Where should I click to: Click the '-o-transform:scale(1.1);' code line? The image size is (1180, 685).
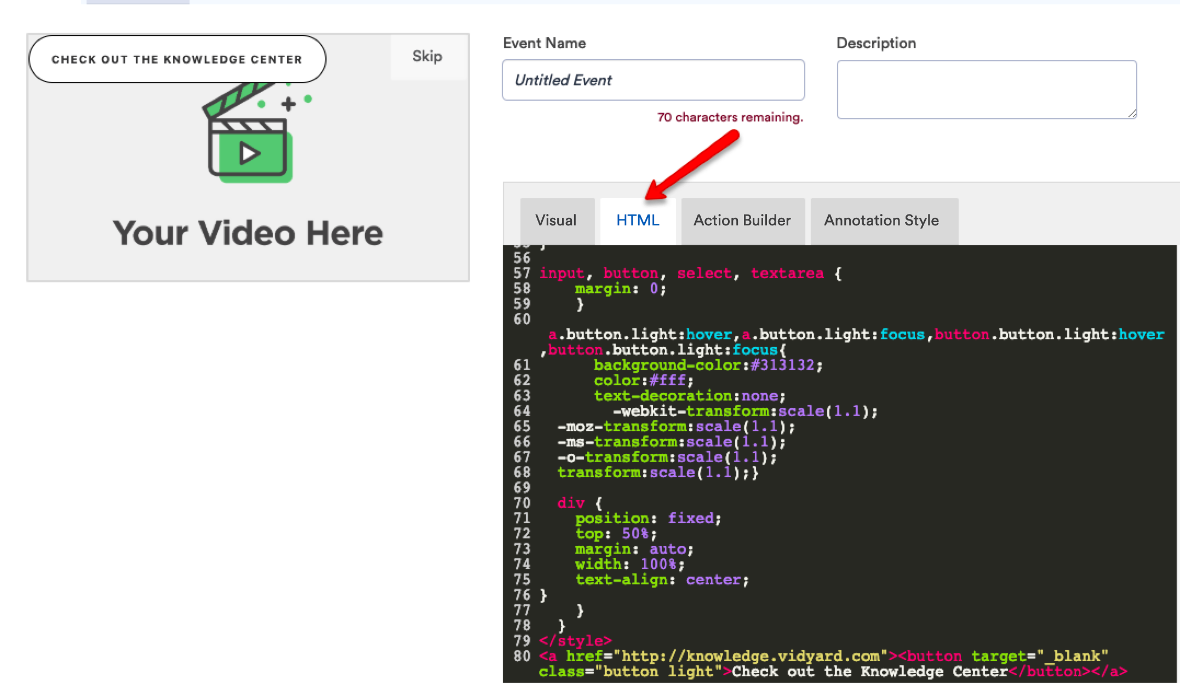667,457
